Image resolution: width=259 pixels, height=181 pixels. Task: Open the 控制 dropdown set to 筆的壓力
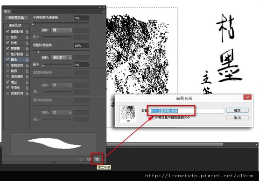pos(61,58)
